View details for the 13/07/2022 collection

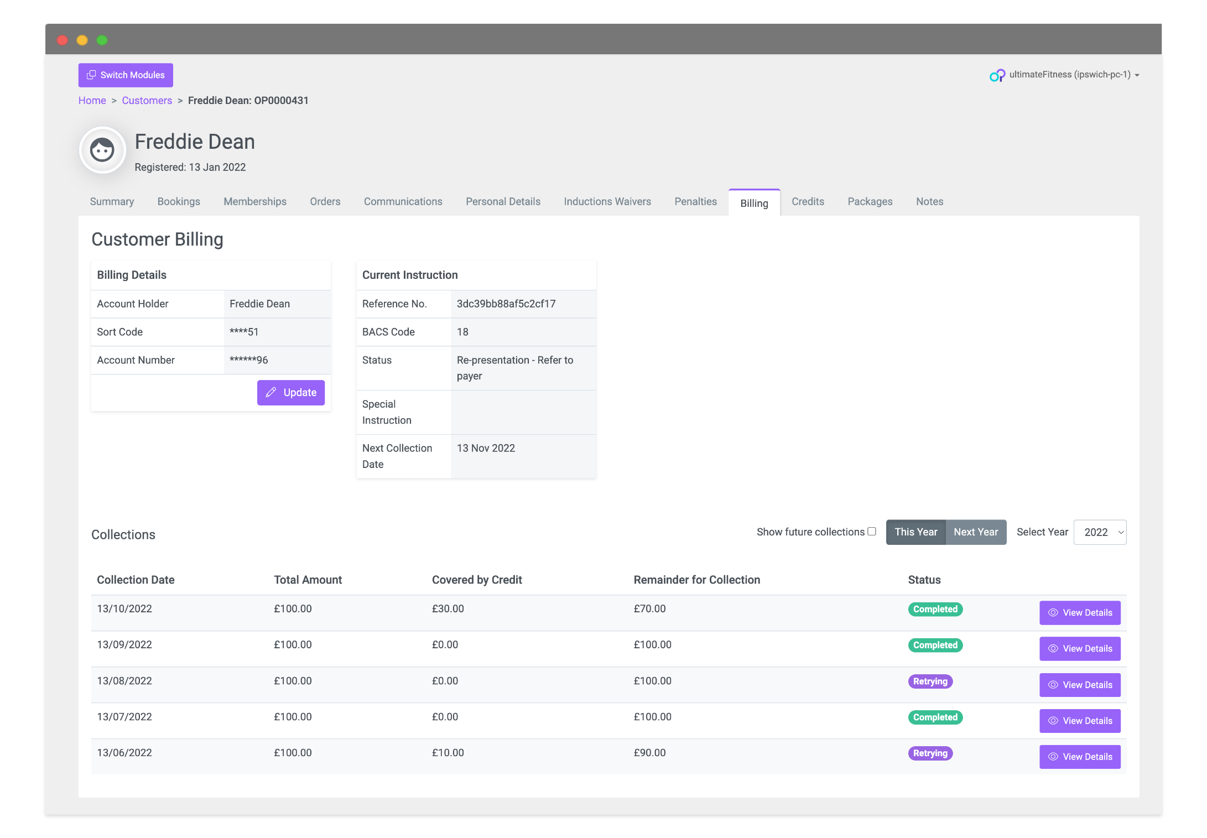pos(1080,721)
